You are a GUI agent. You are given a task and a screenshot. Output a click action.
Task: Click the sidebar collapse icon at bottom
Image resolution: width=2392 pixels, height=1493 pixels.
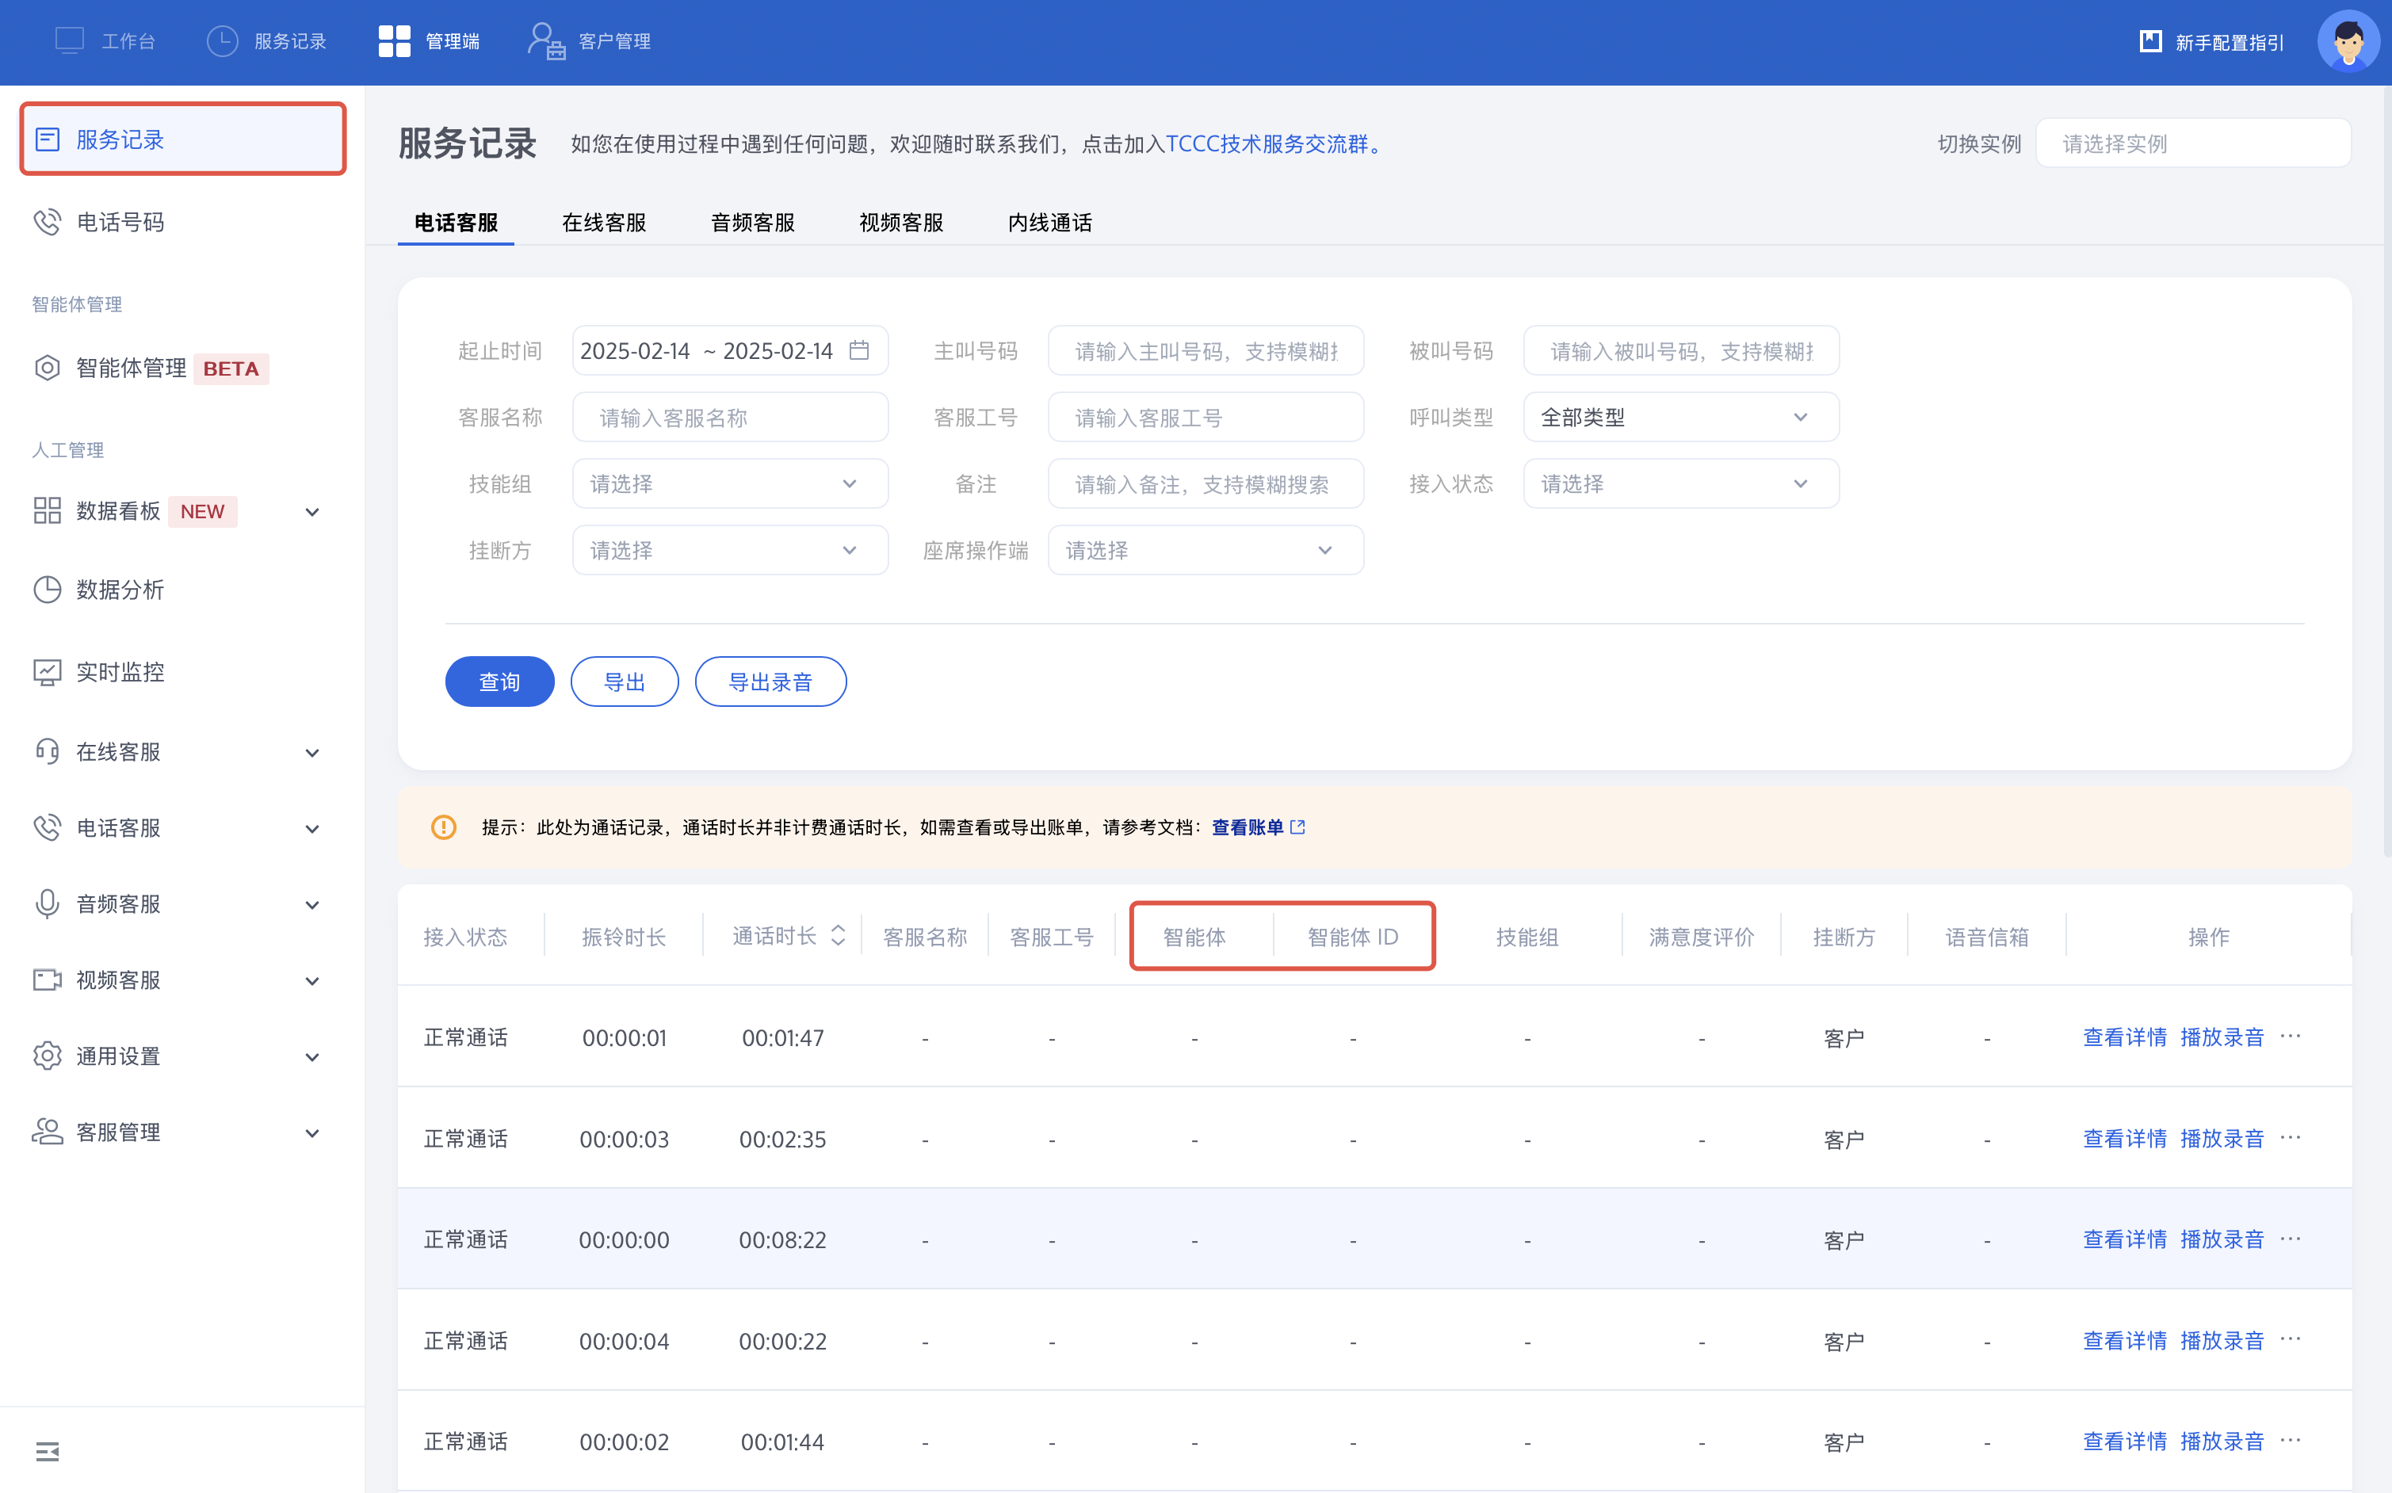pos(47,1450)
